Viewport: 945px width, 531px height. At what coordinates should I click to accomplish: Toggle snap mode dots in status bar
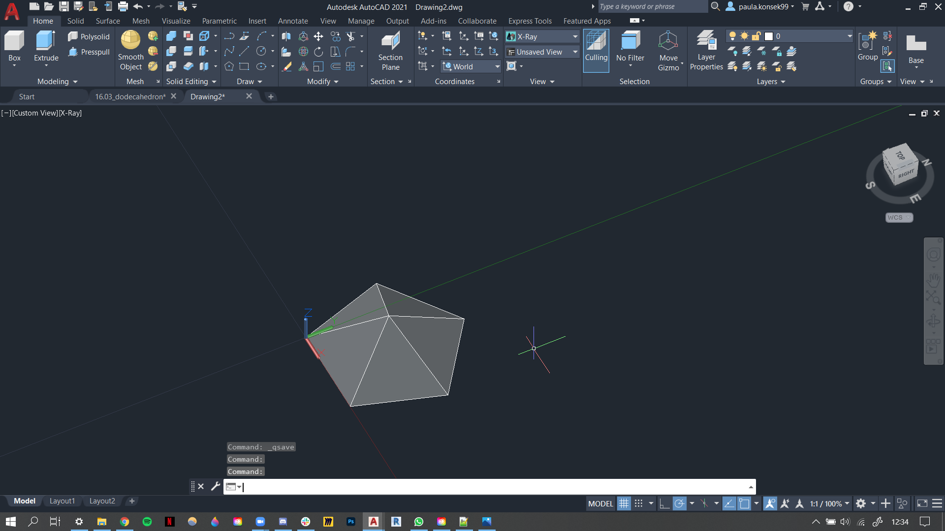(638, 503)
